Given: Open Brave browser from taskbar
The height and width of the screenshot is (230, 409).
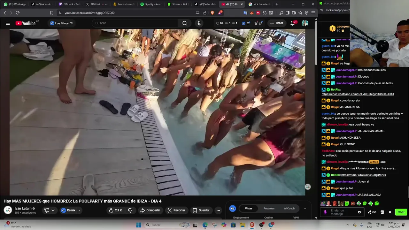Looking at the screenshot, I should point(252,225).
